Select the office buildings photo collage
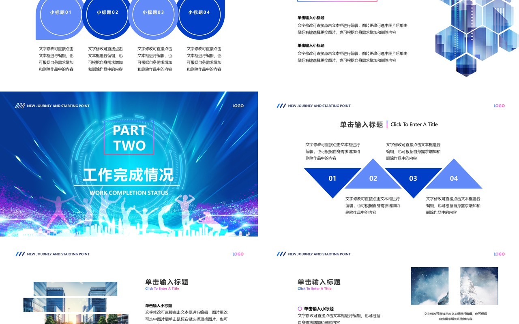The height and width of the screenshot is (324, 519). point(76,303)
